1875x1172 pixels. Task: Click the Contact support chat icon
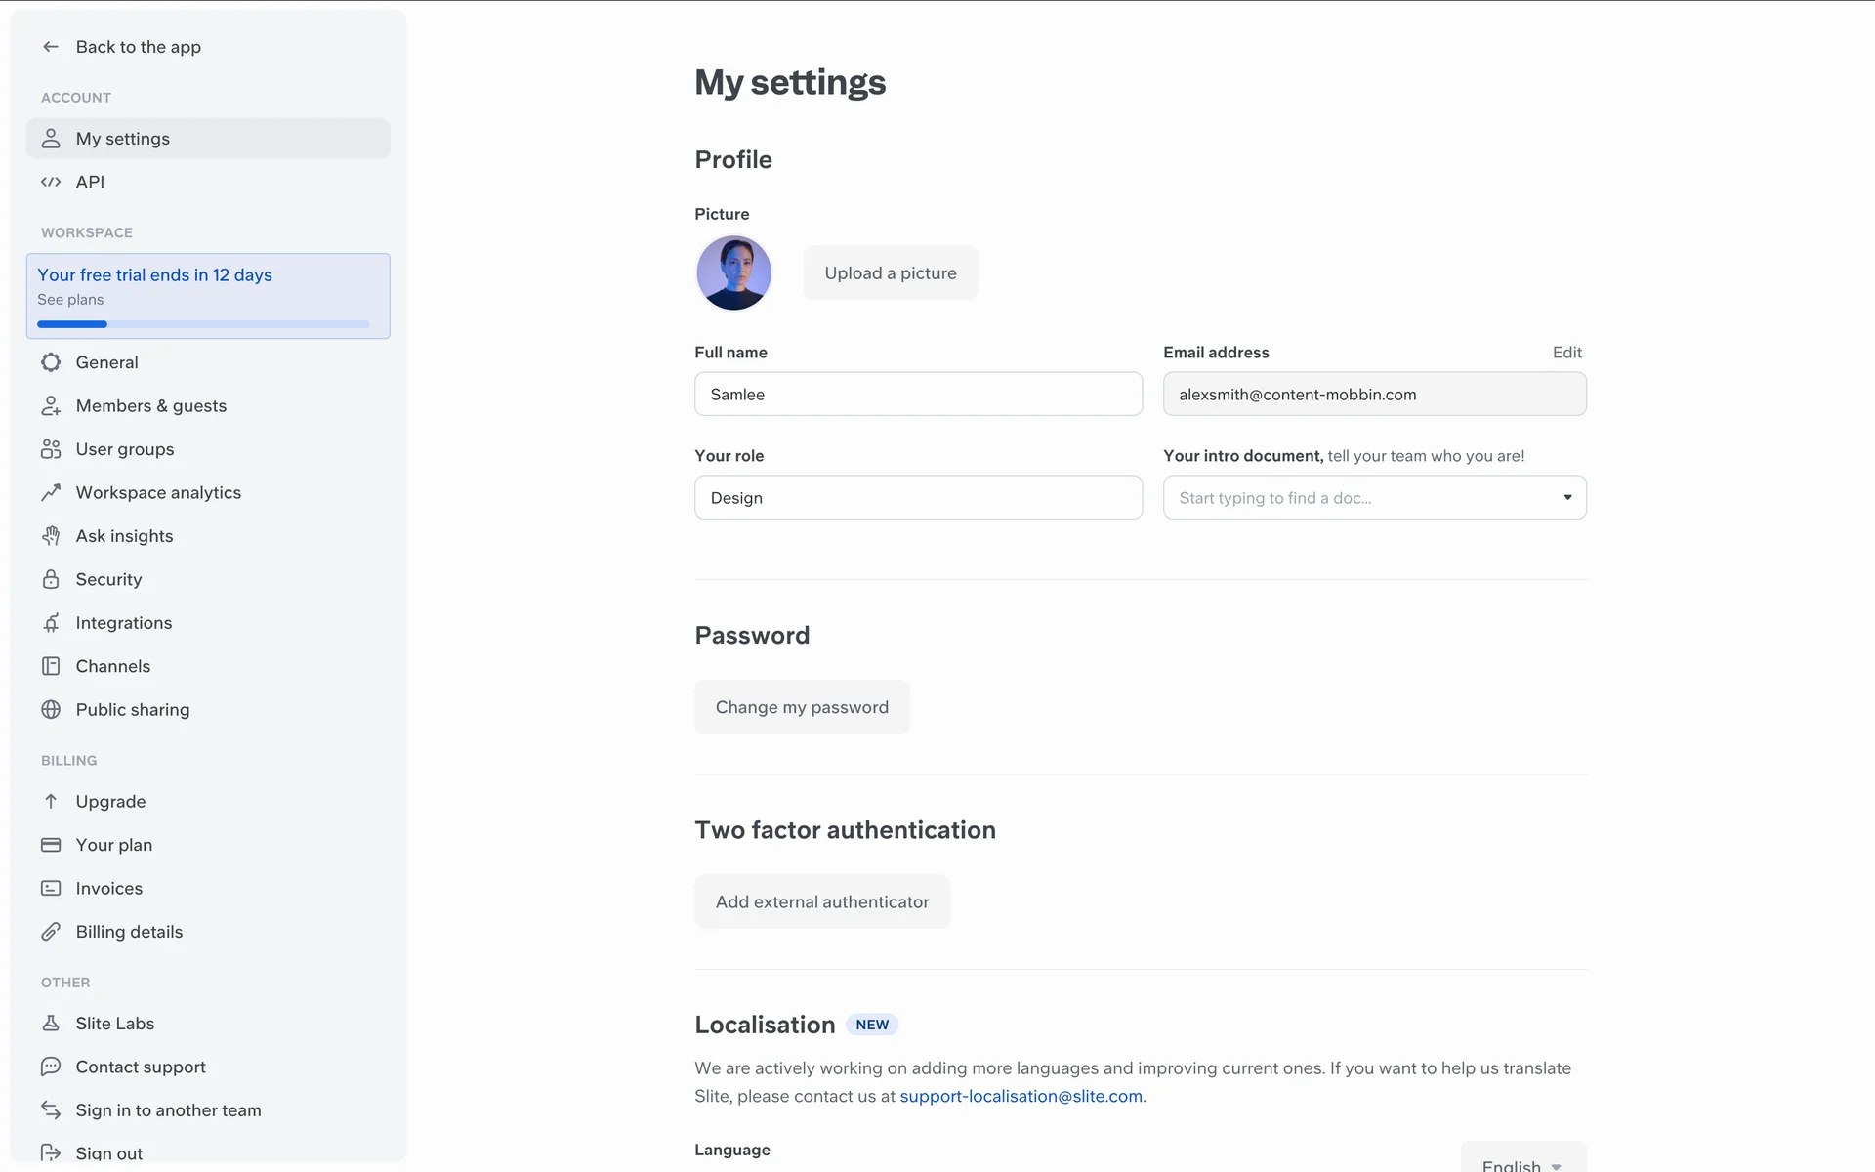51,1067
